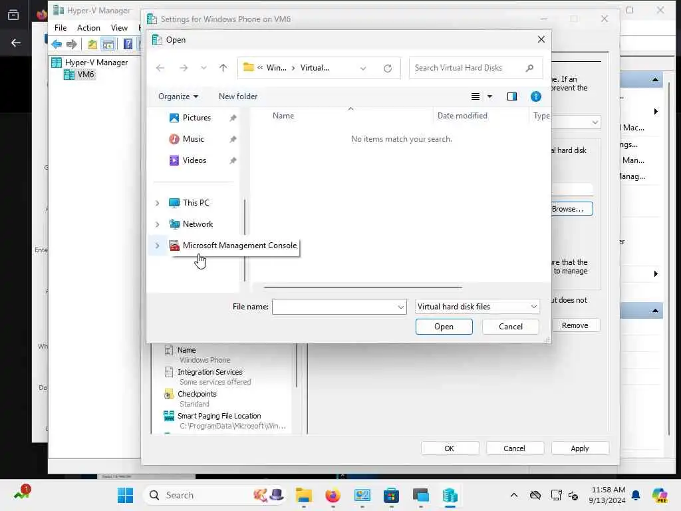Click Hyper-V Manager toolbar back arrow

[x=57, y=44]
